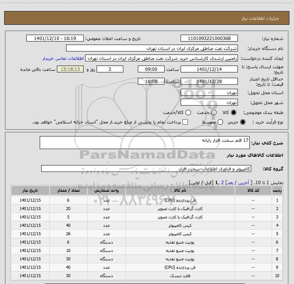Image resolution: width=294 pixels, height=284 pixels.
Task: Go to the بعد page link
Action: (230, 183)
